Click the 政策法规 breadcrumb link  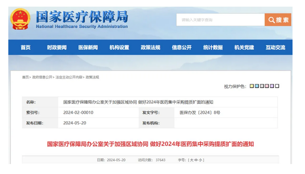(x=92, y=77)
